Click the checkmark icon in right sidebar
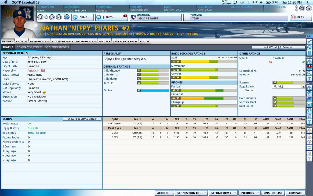Screen dimensions: 313x196 click(x=309, y=41)
